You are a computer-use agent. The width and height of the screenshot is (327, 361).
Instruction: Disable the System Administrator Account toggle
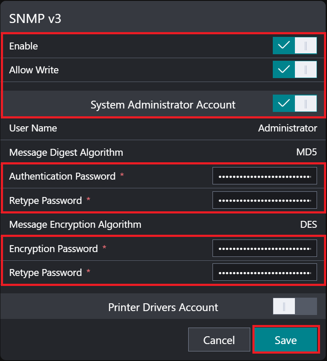294,104
